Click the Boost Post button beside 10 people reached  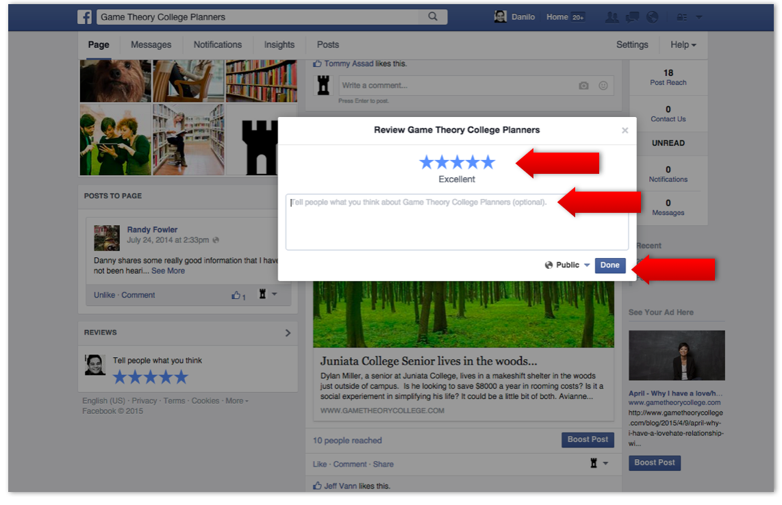pyautogui.click(x=588, y=440)
